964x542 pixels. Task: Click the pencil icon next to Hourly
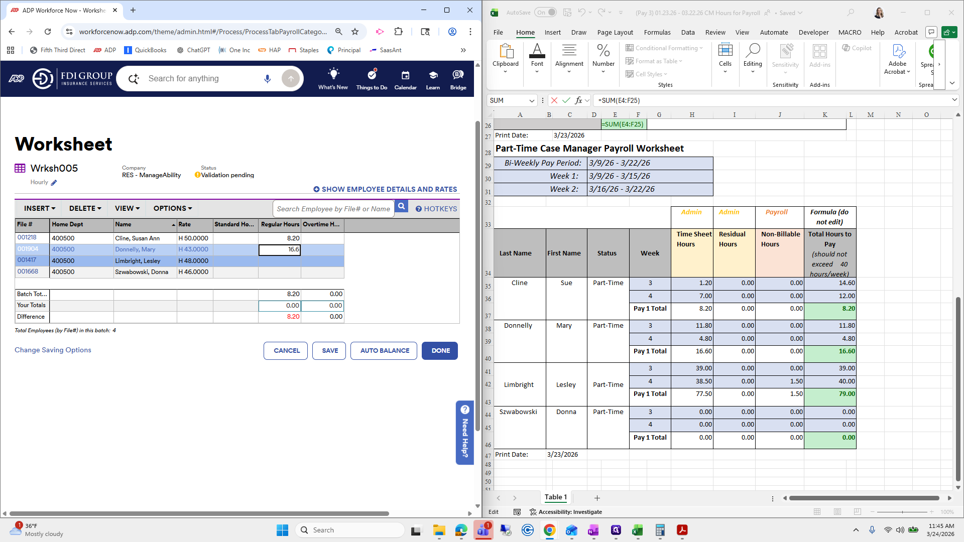coord(54,183)
